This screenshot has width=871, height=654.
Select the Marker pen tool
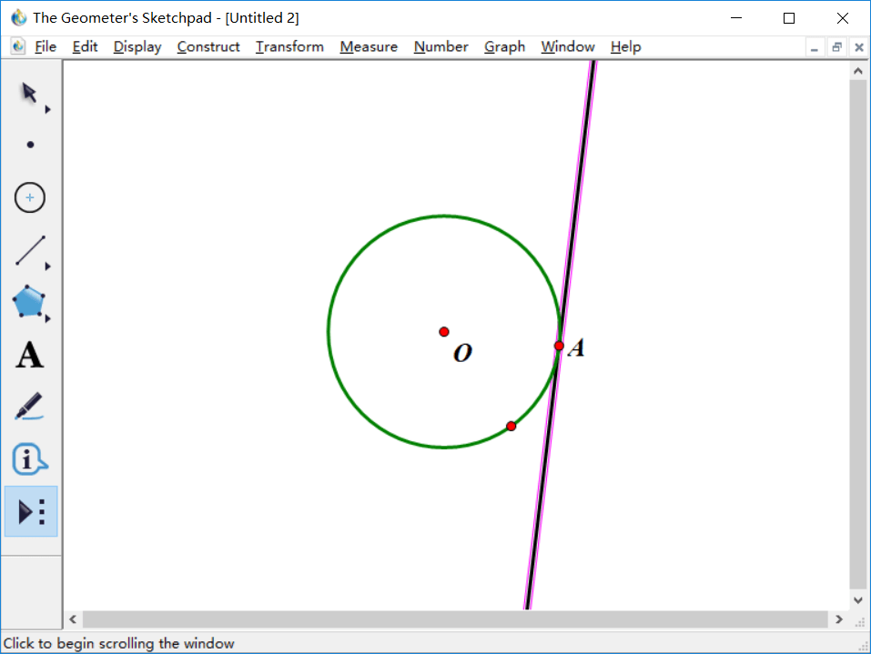pos(29,406)
